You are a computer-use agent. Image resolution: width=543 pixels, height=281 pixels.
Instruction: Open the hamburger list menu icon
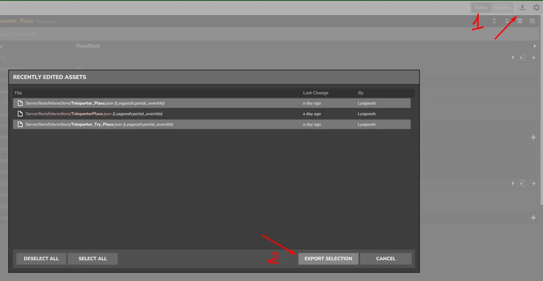[520, 21]
